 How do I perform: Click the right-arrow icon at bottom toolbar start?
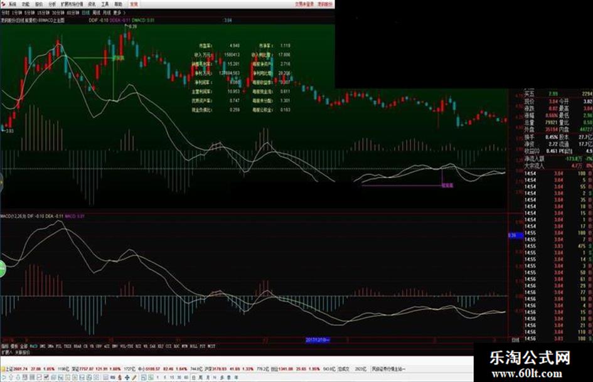[x=3, y=378]
